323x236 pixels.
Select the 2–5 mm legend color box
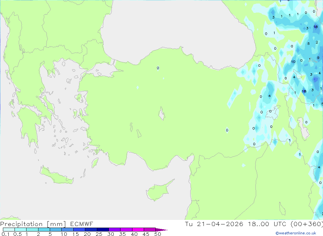click(44, 230)
